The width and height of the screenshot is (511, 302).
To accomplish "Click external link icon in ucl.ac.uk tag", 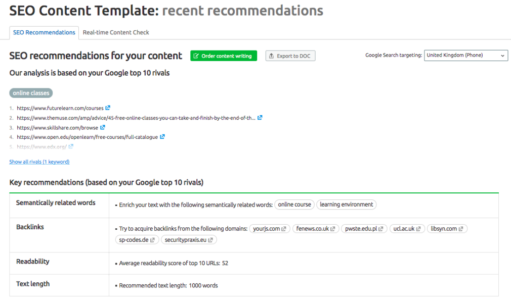I will tap(418, 229).
